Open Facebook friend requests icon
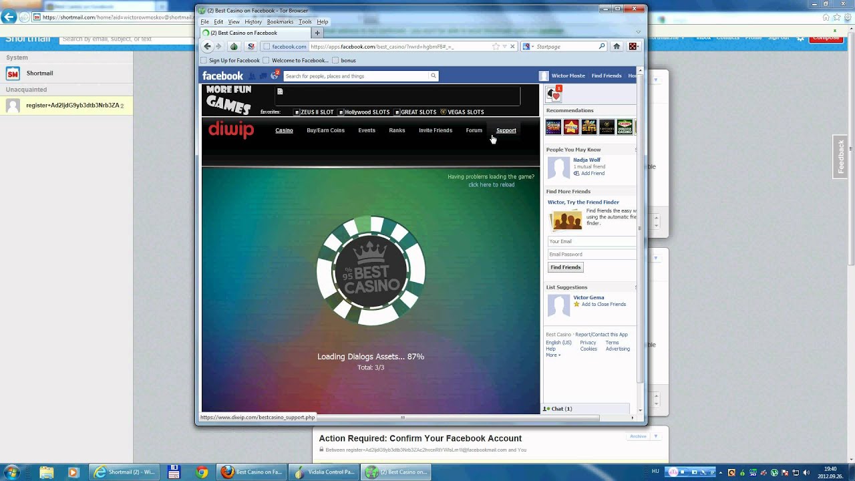Viewport: 855px width, 481px height. 252,75
